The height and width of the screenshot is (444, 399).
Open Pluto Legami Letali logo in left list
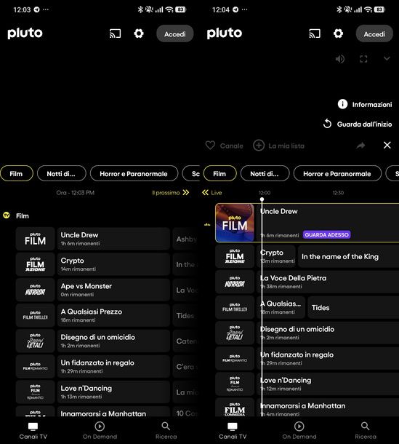35,341
